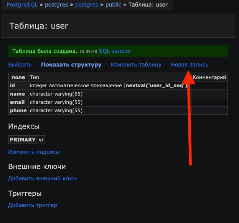
Task: Click the Выбрать link
Action: coord(20,65)
